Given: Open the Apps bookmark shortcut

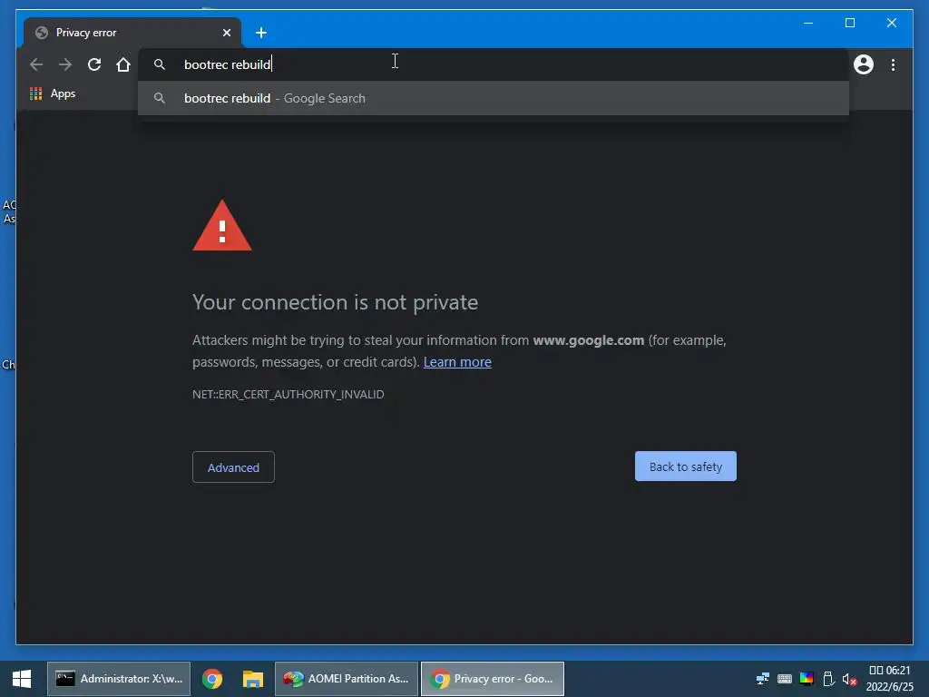Looking at the screenshot, I should coord(53,93).
